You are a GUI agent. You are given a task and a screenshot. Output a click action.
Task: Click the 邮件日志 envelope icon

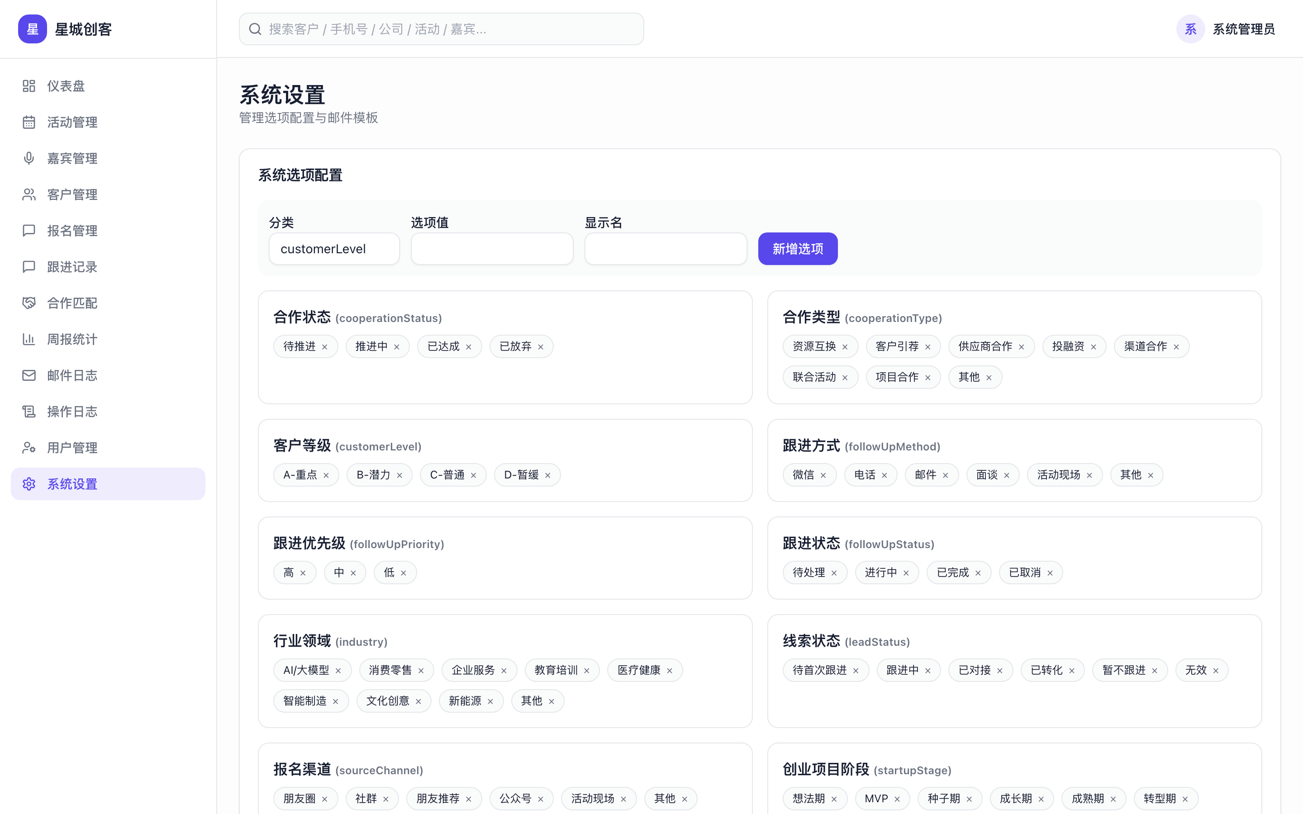pos(29,375)
